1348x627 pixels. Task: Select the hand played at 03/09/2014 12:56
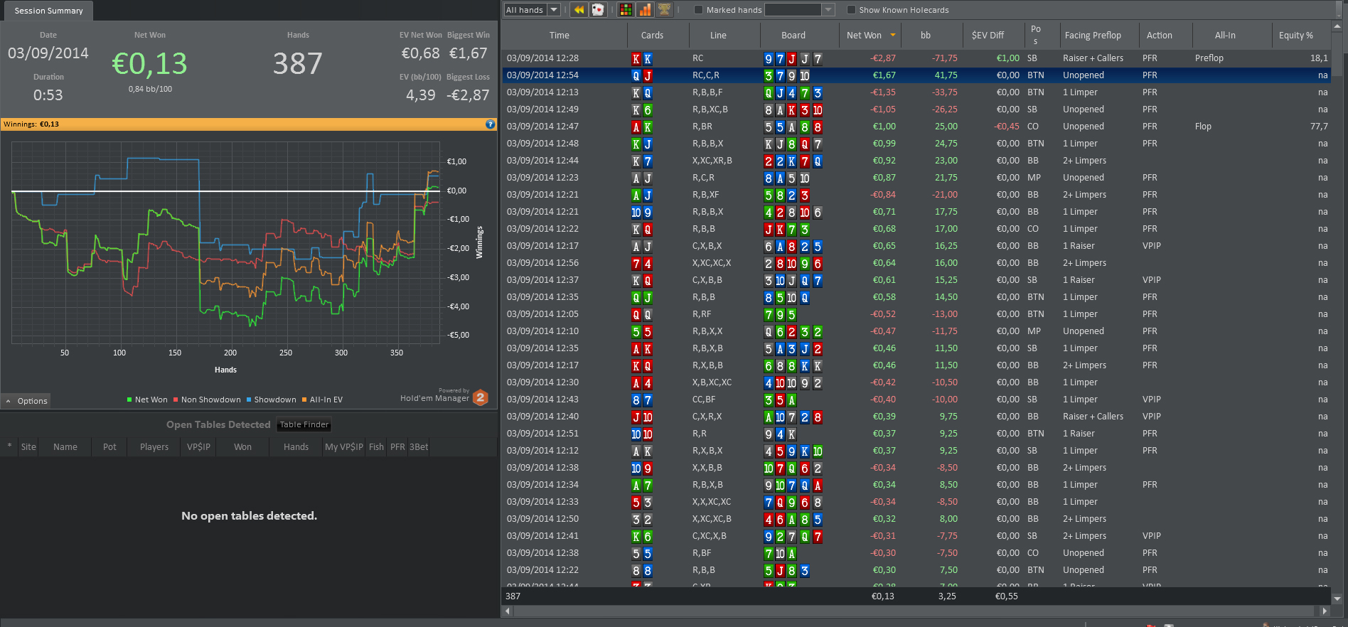tap(916, 263)
